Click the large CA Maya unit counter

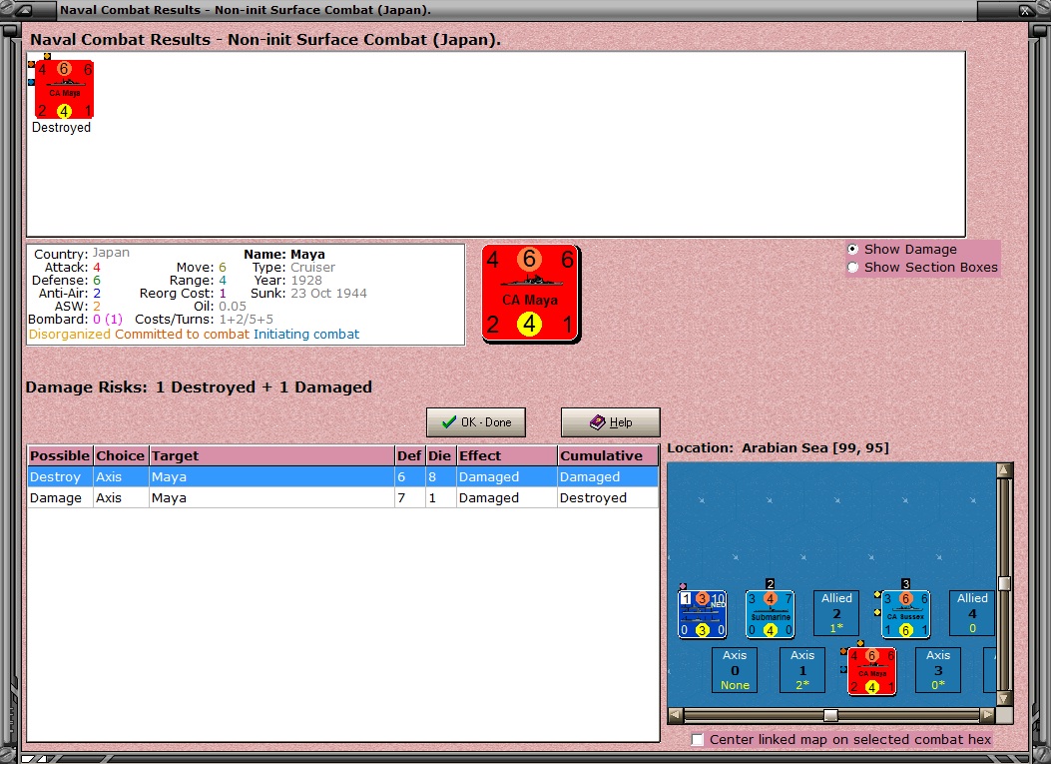pos(531,294)
